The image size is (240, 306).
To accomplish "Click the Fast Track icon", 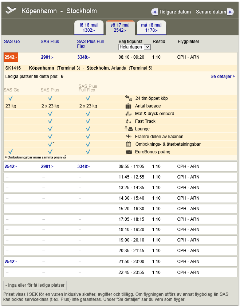I will click(128, 121).
